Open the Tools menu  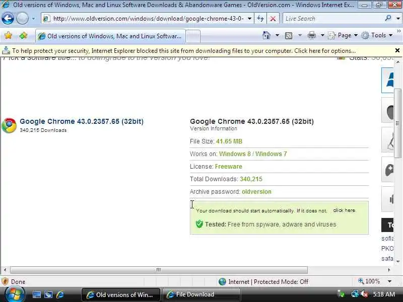click(x=377, y=35)
